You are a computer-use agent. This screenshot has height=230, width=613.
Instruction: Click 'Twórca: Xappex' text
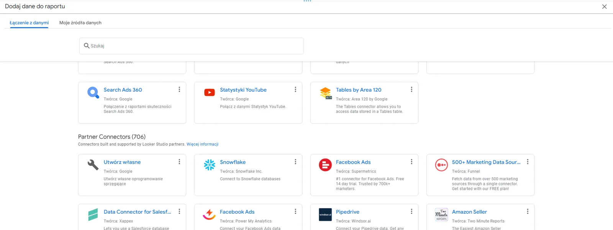click(118, 221)
